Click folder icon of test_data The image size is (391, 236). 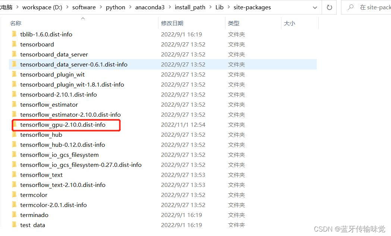(14, 225)
